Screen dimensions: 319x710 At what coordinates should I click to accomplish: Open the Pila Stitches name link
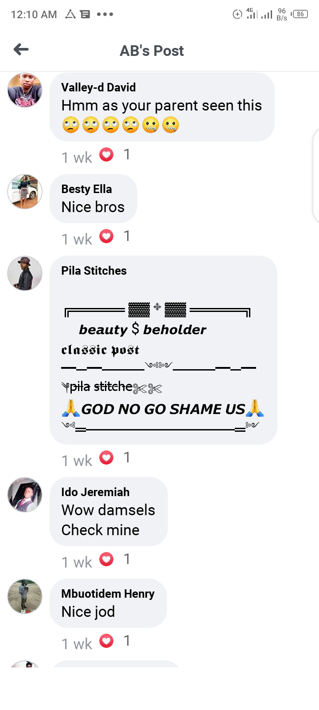click(94, 271)
